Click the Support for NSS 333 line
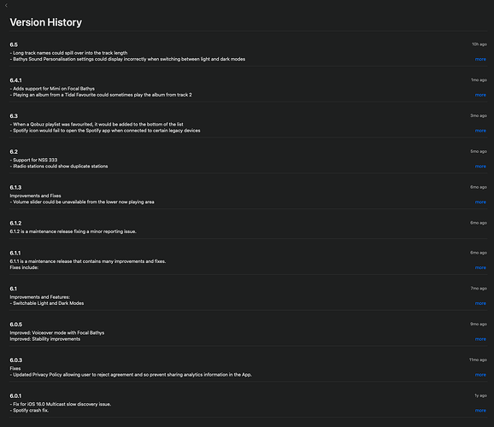This screenshot has width=494, height=427. [33, 160]
